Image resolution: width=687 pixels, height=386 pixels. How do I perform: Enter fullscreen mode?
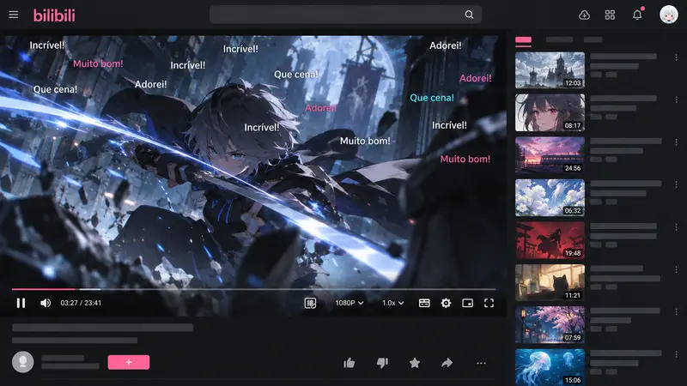[x=489, y=303]
